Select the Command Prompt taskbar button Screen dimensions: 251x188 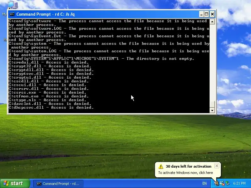pos(58,184)
